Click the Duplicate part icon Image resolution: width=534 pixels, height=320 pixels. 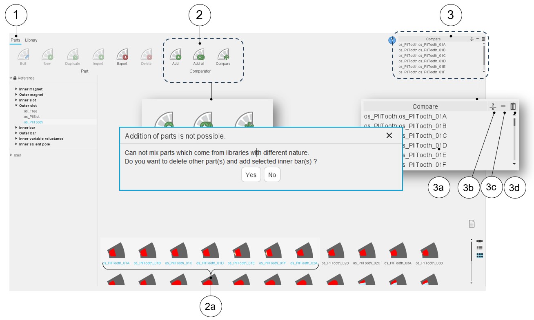(x=73, y=55)
